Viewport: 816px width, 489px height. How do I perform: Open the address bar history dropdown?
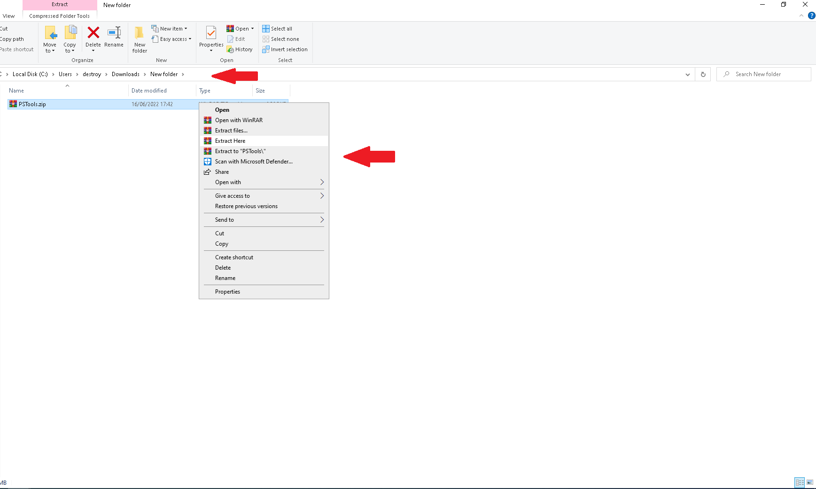coord(688,74)
